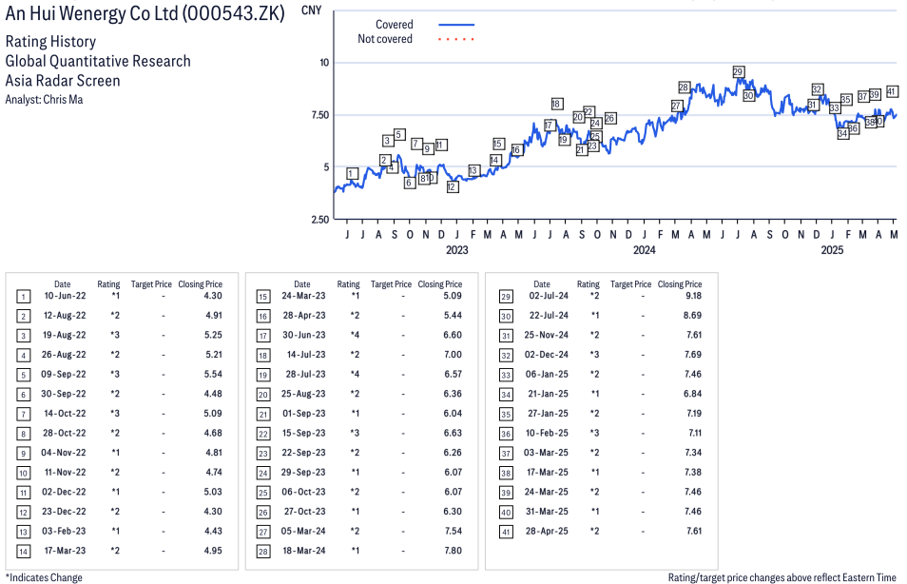Click the 09-Sep-22 date cell
This screenshot has height=584, width=907.
pyautogui.click(x=63, y=375)
